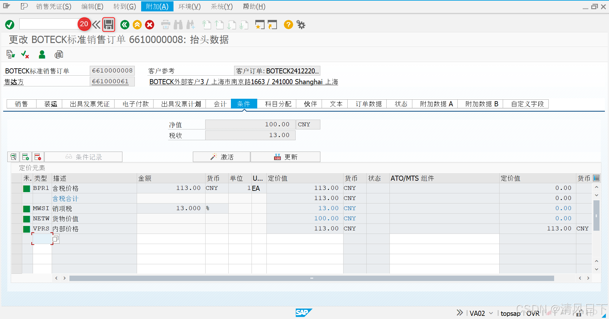The height and width of the screenshot is (319, 609).
Task: Open value help for new condition type
Action: [x=56, y=239]
